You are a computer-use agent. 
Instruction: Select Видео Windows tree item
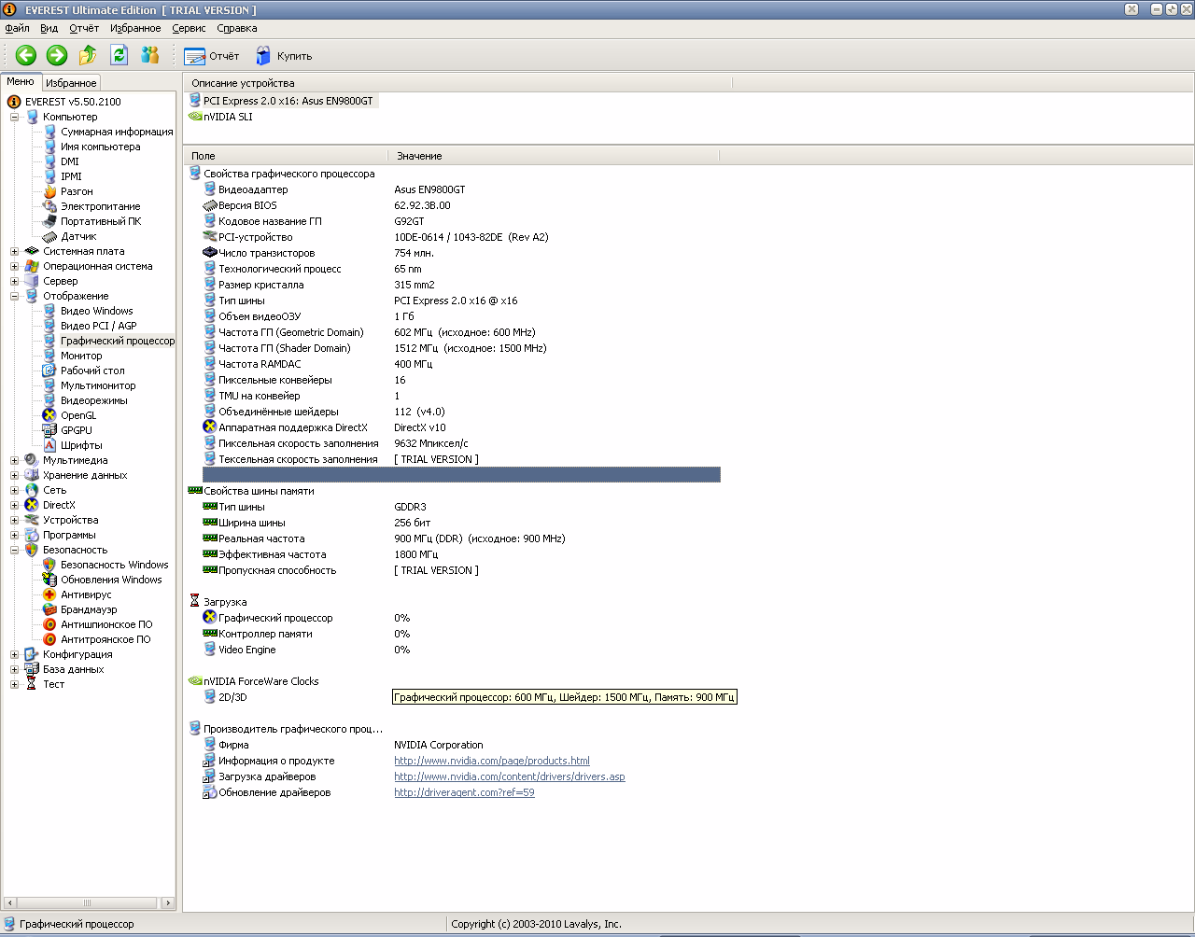[97, 311]
